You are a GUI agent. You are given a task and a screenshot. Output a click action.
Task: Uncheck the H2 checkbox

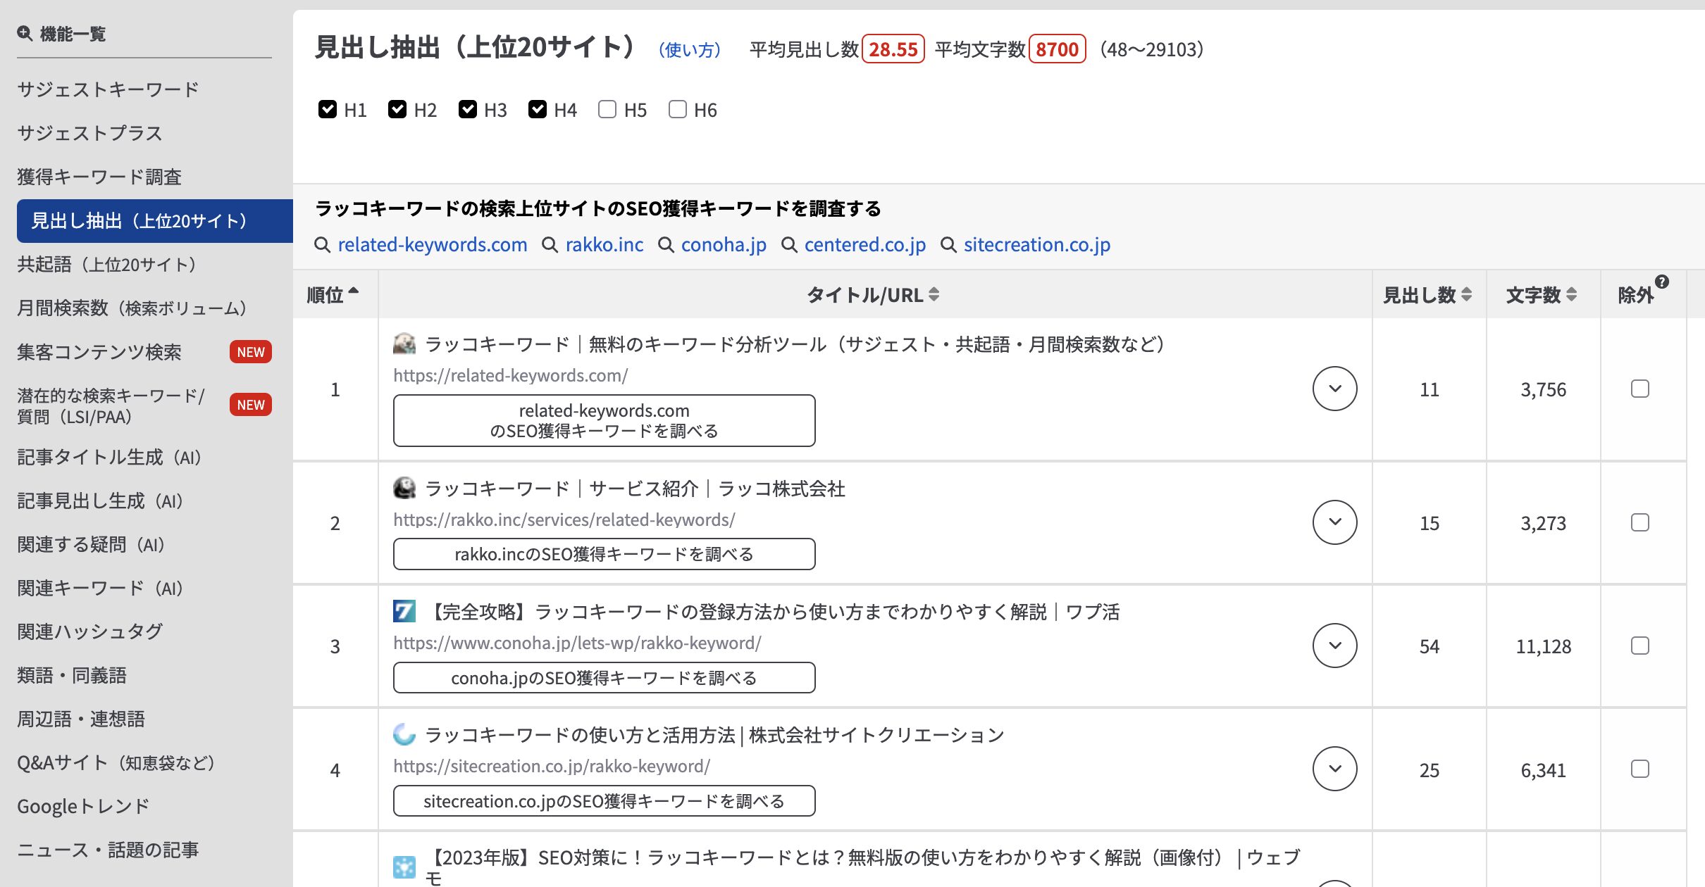397,109
